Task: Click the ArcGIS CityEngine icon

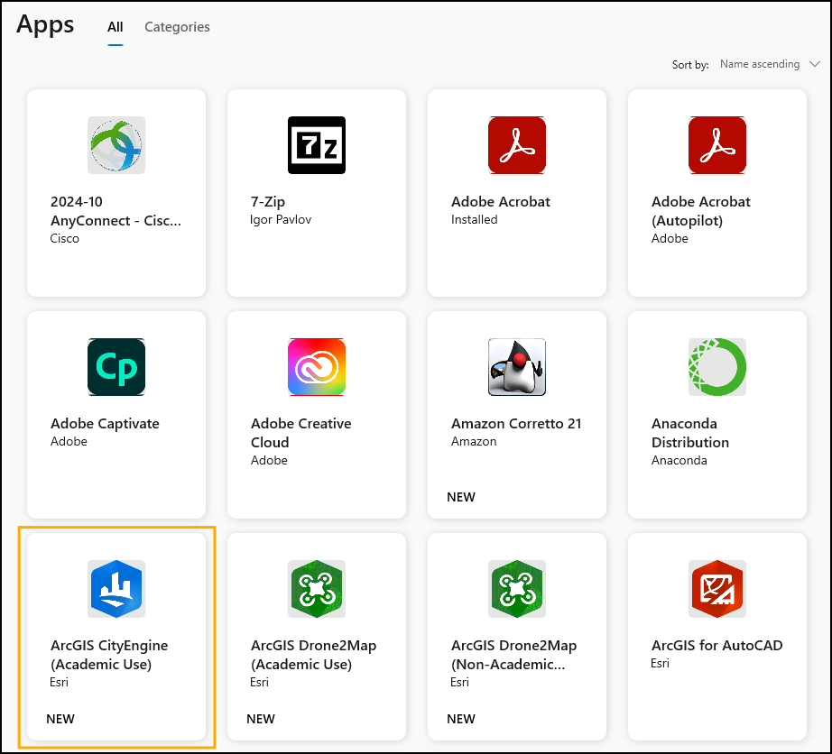Action: click(116, 589)
